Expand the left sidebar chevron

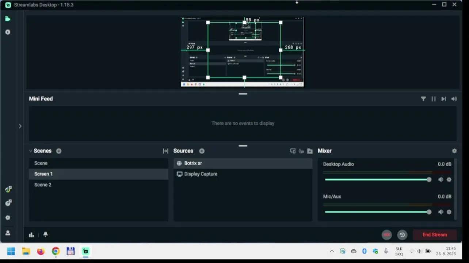[20, 126]
